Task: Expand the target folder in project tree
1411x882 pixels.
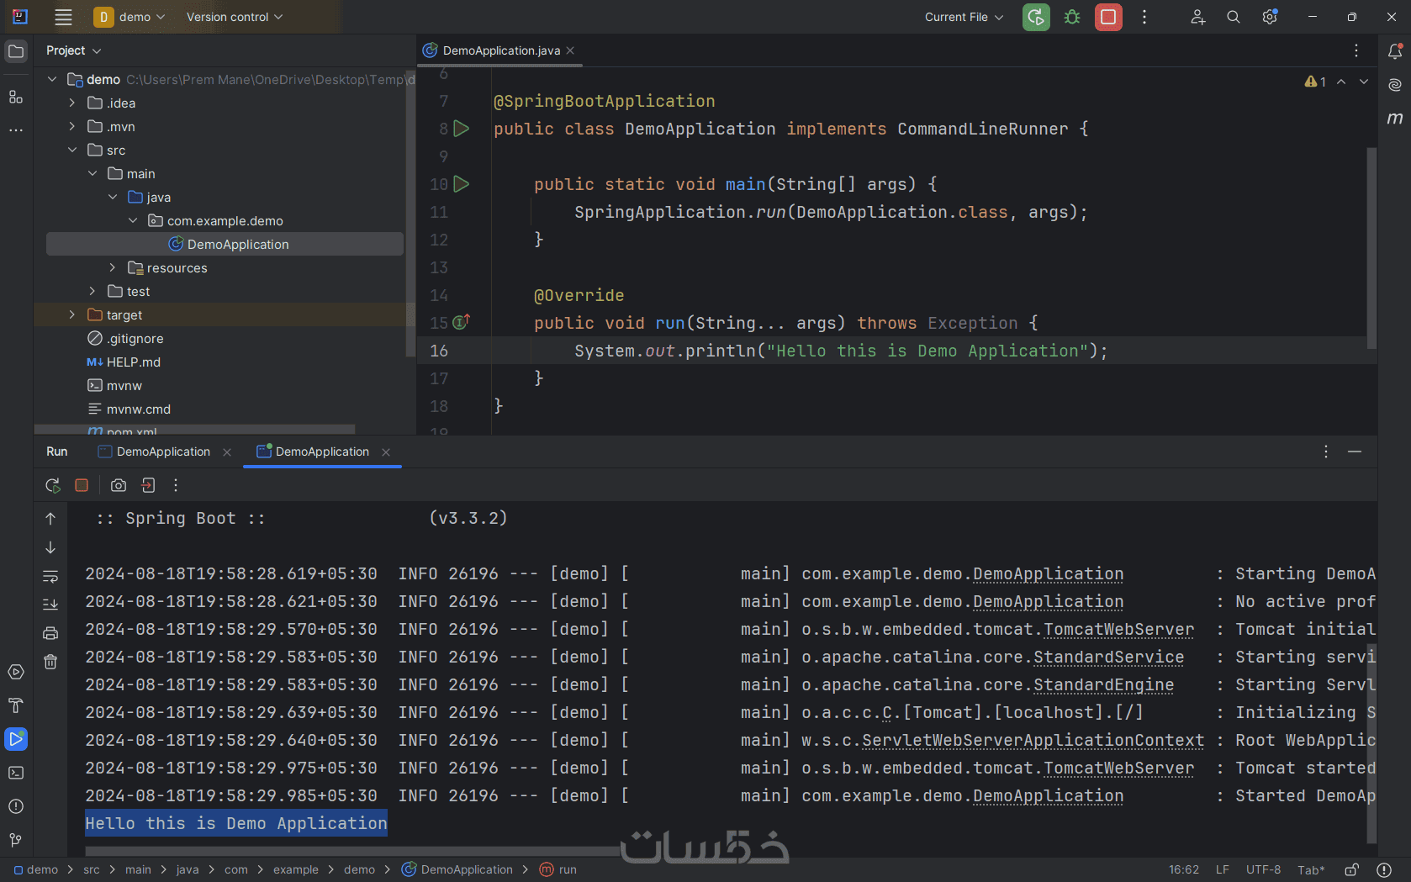Action: [72, 315]
